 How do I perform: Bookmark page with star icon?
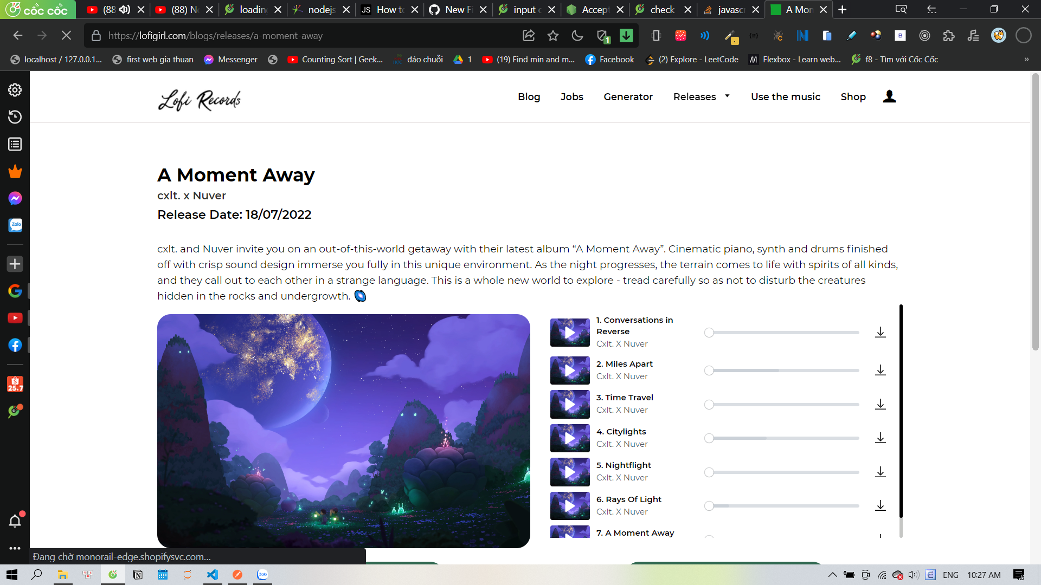pyautogui.click(x=553, y=36)
